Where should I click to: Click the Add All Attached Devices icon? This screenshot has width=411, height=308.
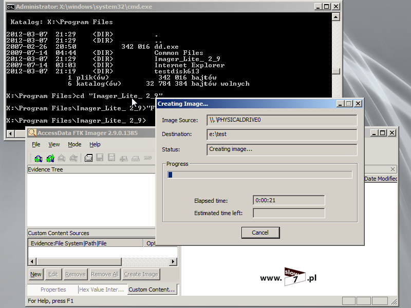click(50, 158)
